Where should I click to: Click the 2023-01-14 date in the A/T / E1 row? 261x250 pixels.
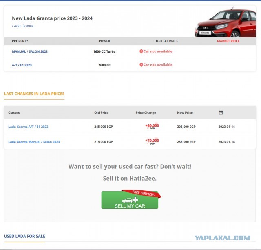(x=227, y=127)
